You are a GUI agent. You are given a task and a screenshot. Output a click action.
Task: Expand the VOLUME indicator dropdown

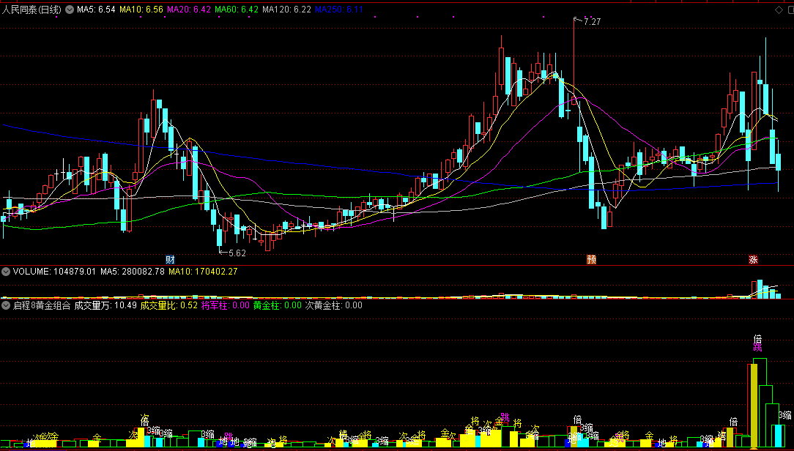pyautogui.click(x=6, y=272)
